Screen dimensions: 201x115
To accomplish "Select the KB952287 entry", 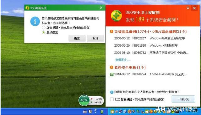I will [139, 38].
